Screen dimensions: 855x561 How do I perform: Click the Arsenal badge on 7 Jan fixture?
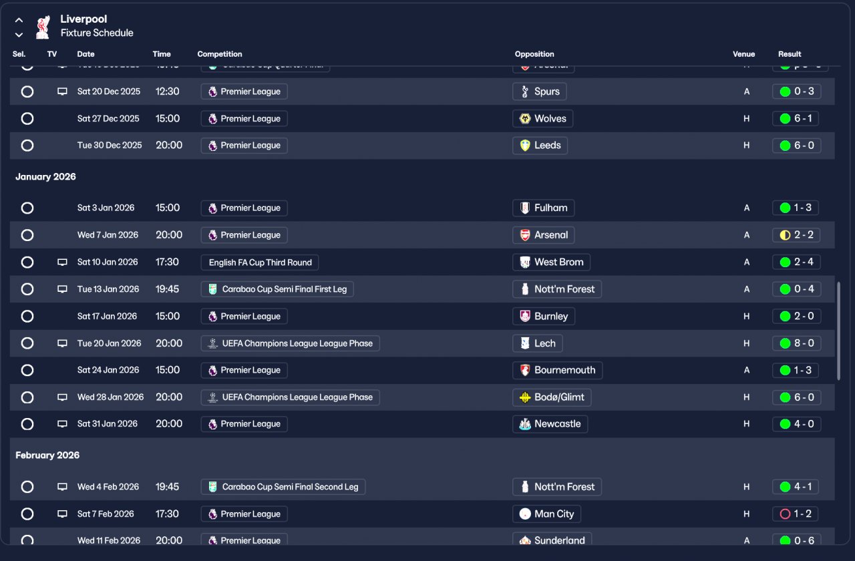pyautogui.click(x=525, y=235)
